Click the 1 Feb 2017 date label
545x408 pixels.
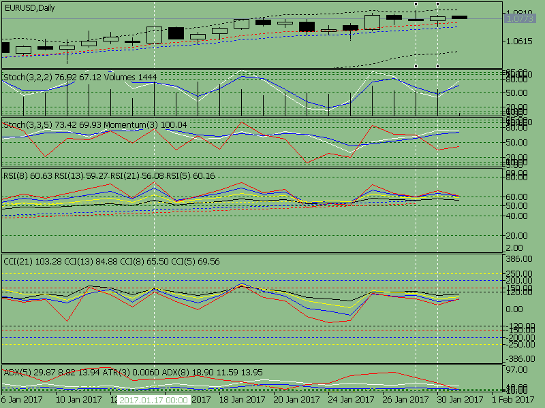click(x=513, y=400)
